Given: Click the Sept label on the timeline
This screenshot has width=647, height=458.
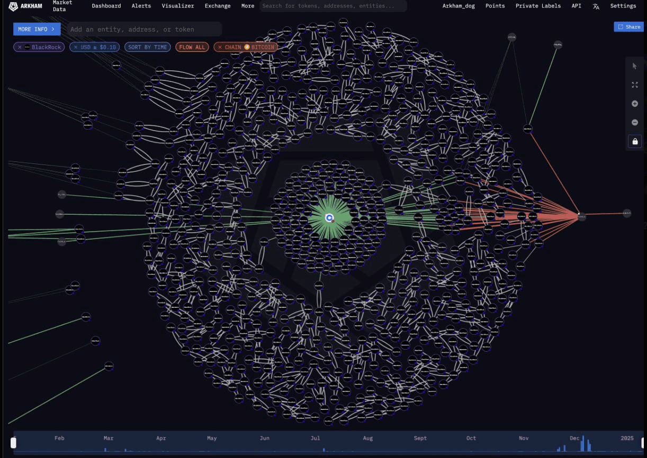Looking at the screenshot, I should [420, 438].
